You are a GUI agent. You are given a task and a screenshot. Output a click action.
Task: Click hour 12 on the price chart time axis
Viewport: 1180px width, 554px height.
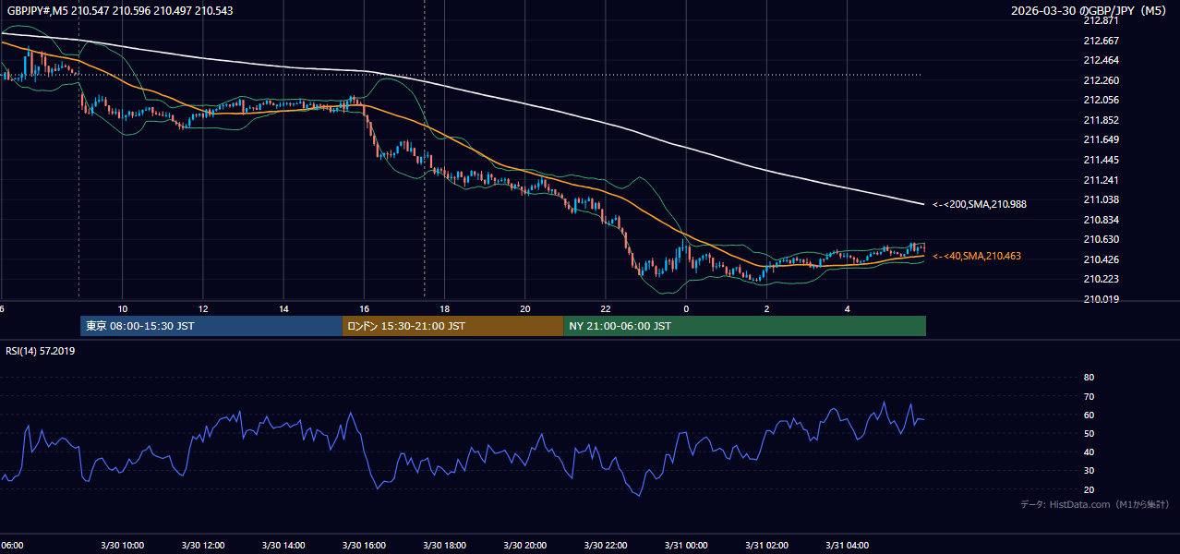pyautogui.click(x=203, y=308)
